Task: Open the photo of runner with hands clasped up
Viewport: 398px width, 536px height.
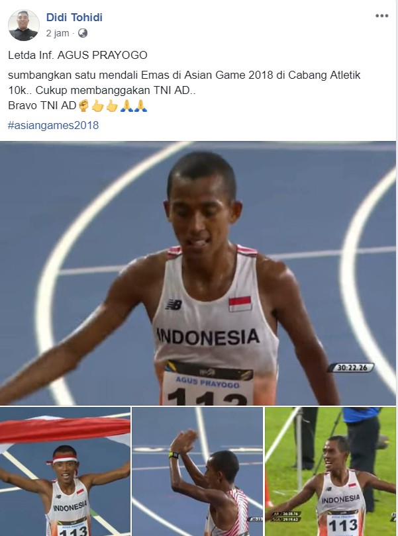Action: [197, 471]
